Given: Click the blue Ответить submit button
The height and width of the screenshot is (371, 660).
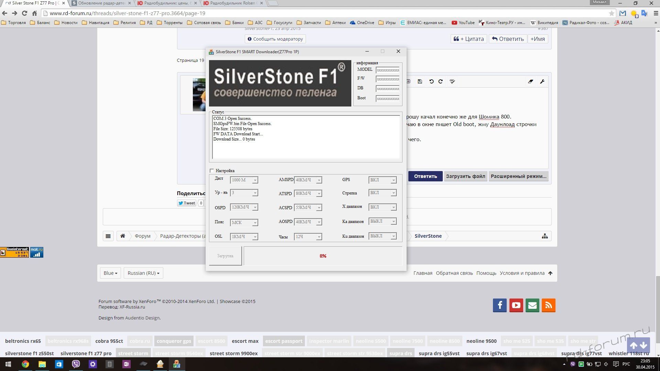Looking at the screenshot, I should [x=425, y=176].
